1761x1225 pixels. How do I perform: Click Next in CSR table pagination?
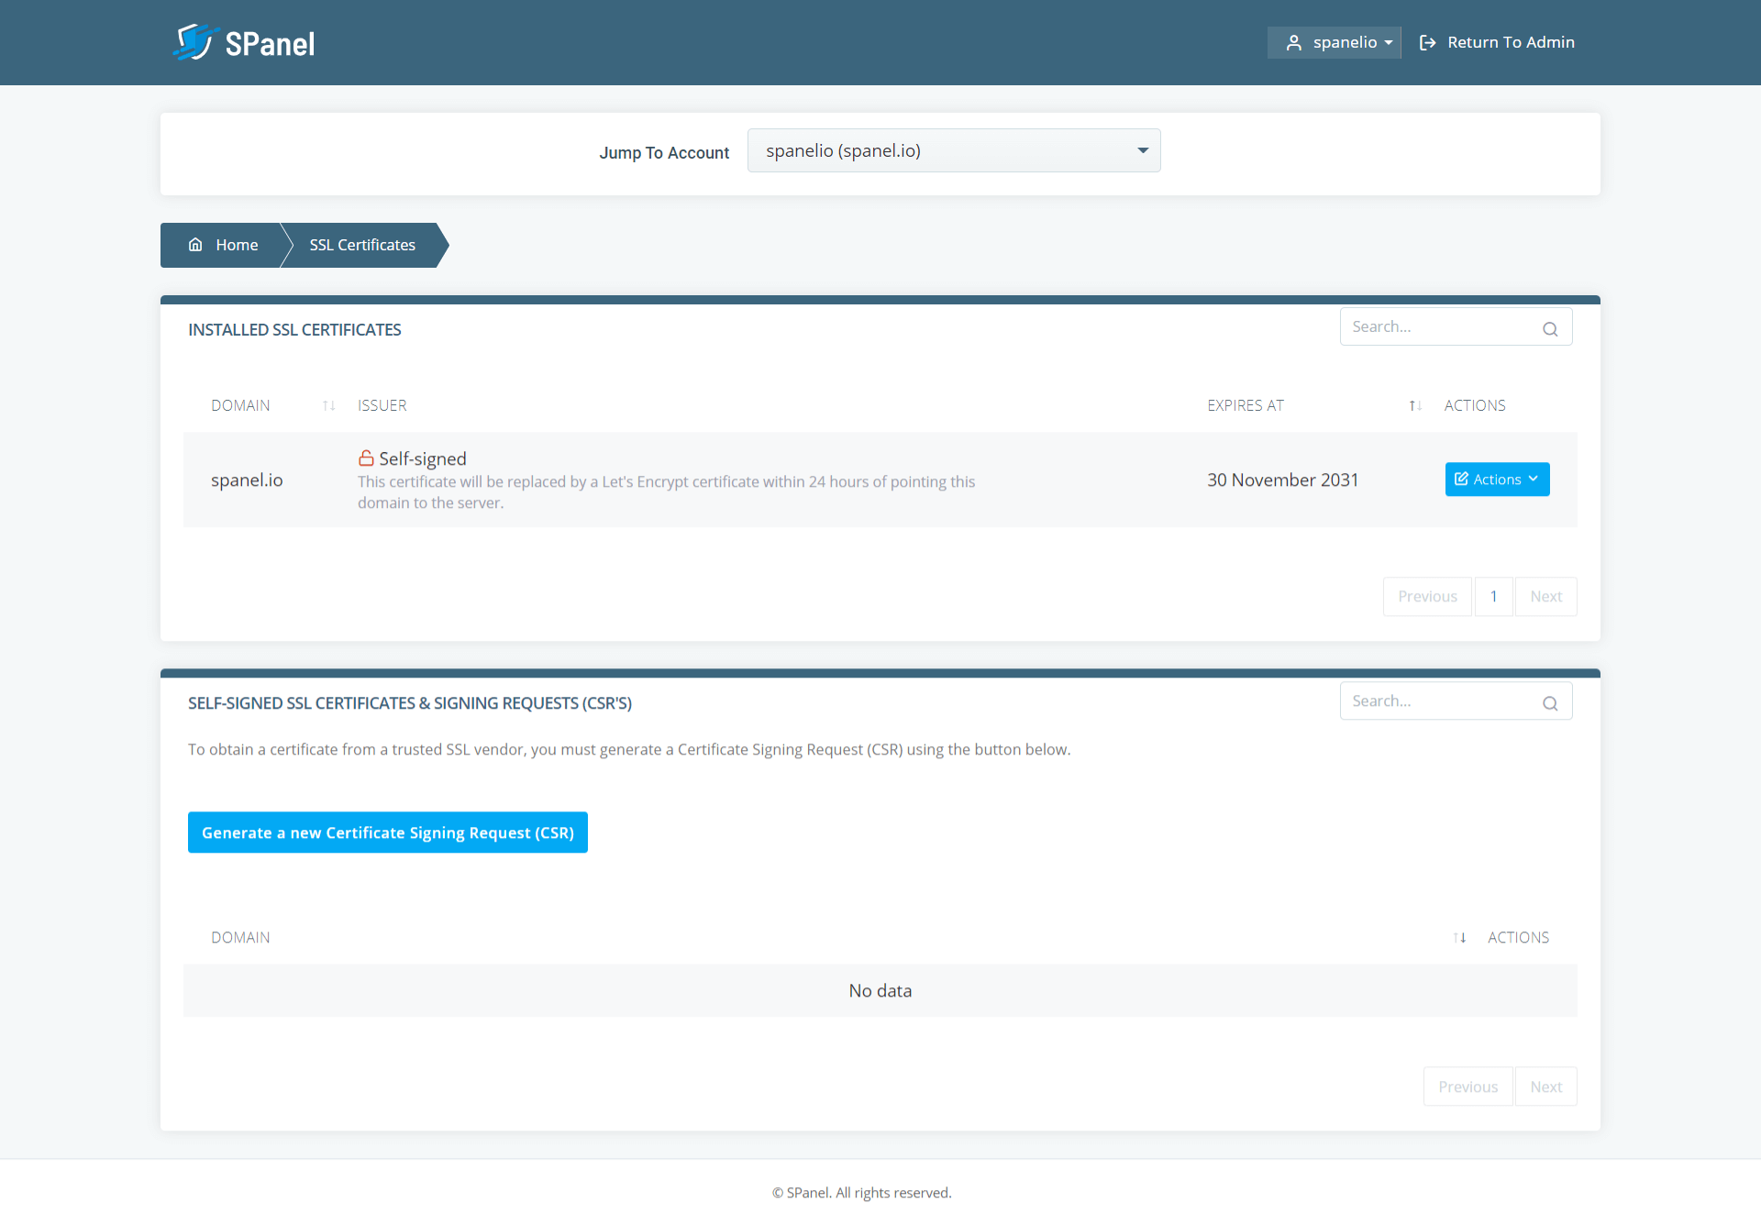coord(1545,1087)
